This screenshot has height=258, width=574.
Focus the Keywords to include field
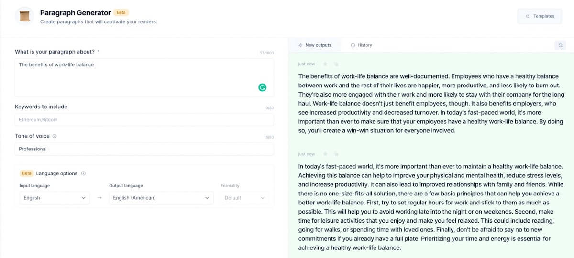[x=144, y=119]
